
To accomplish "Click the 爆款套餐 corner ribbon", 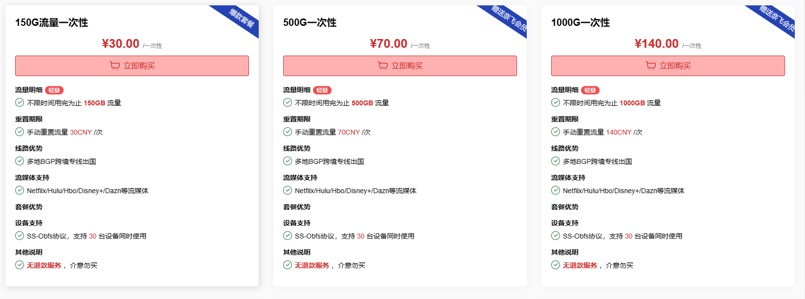I will point(242,19).
